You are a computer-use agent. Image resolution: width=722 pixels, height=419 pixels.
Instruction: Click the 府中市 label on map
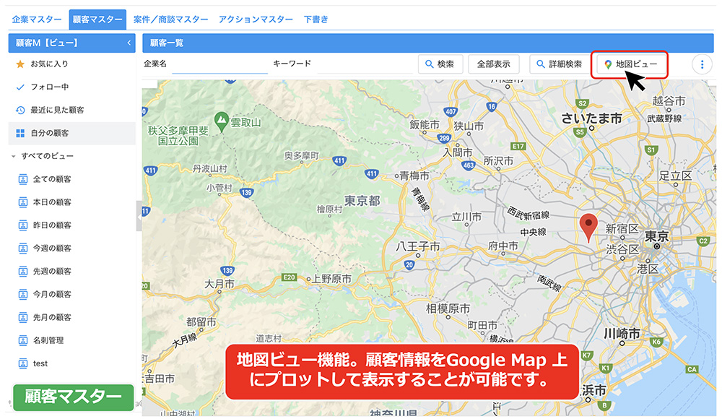coord(503,246)
